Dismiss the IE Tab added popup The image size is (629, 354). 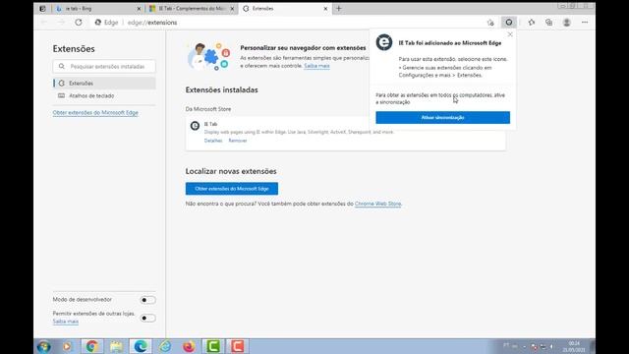510,34
